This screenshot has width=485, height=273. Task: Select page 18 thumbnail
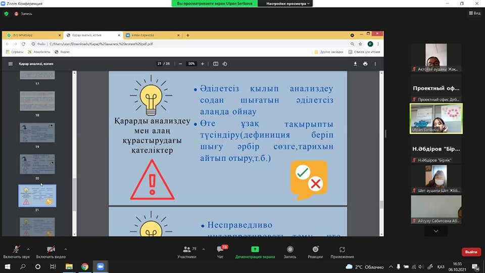point(37,101)
